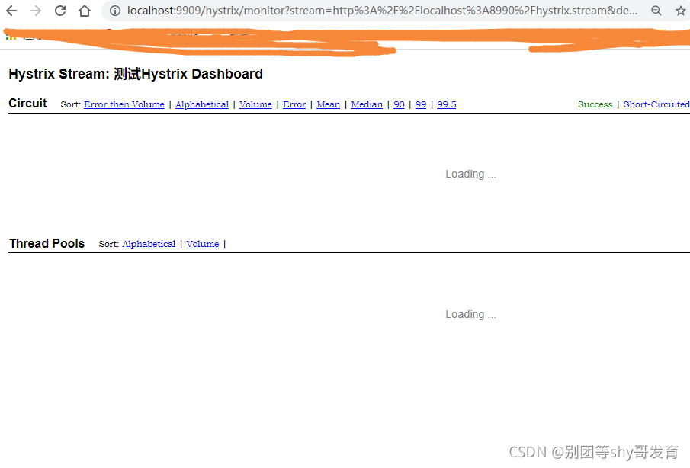
Task: Click the Success legend label
Action: 595,104
